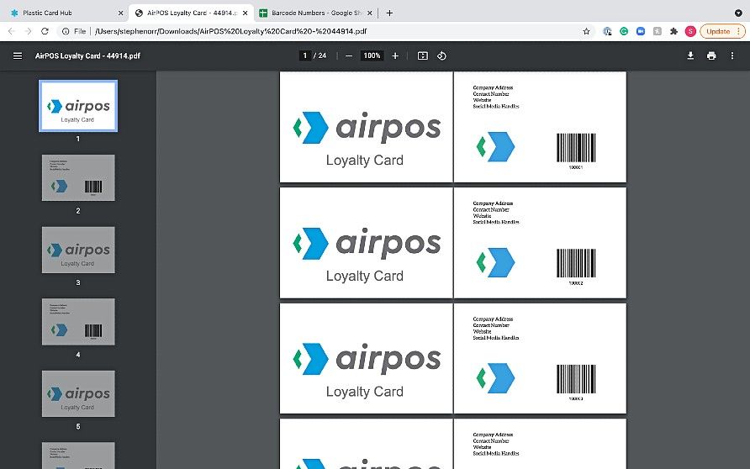Select page 2 thumbnail
The image size is (750, 469).
pos(78,178)
